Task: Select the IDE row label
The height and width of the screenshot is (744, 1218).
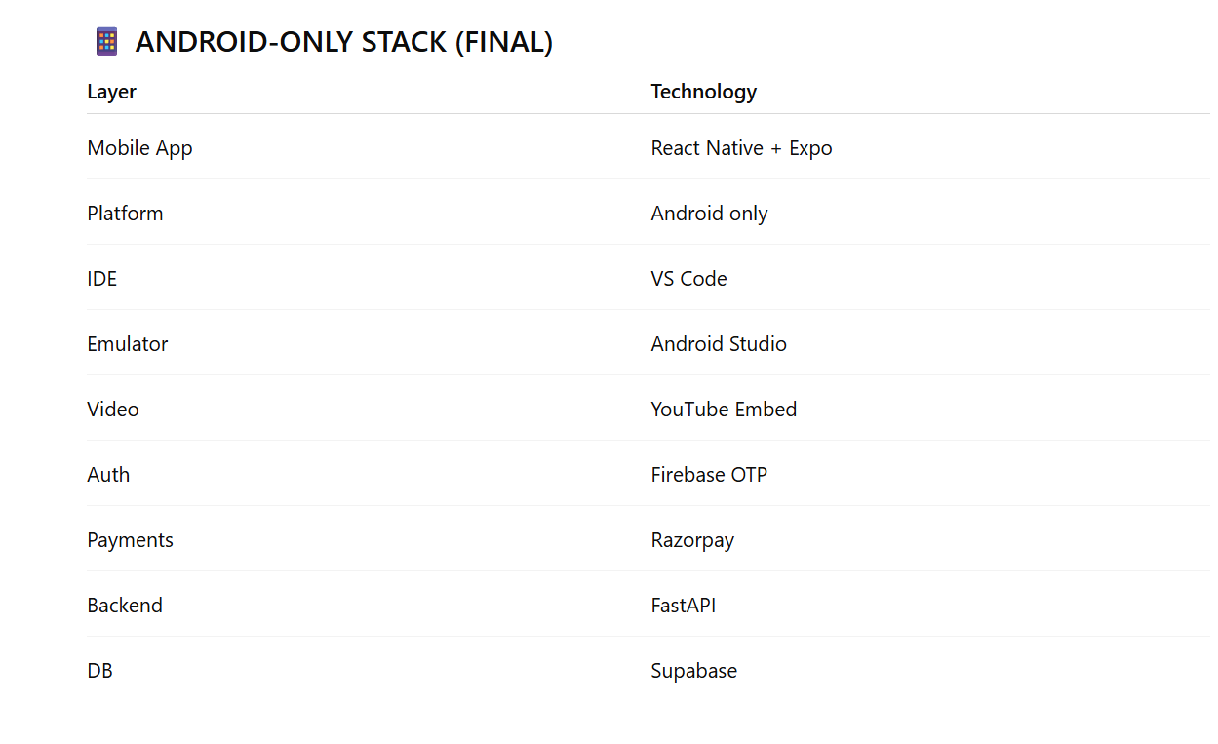Action: [101, 279]
